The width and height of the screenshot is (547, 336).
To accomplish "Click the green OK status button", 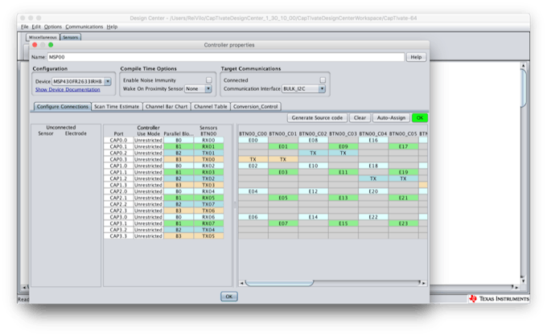I will point(420,118).
